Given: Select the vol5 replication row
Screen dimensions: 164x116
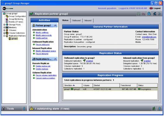Looking at the screenshot, I should click(x=110, y=89).
